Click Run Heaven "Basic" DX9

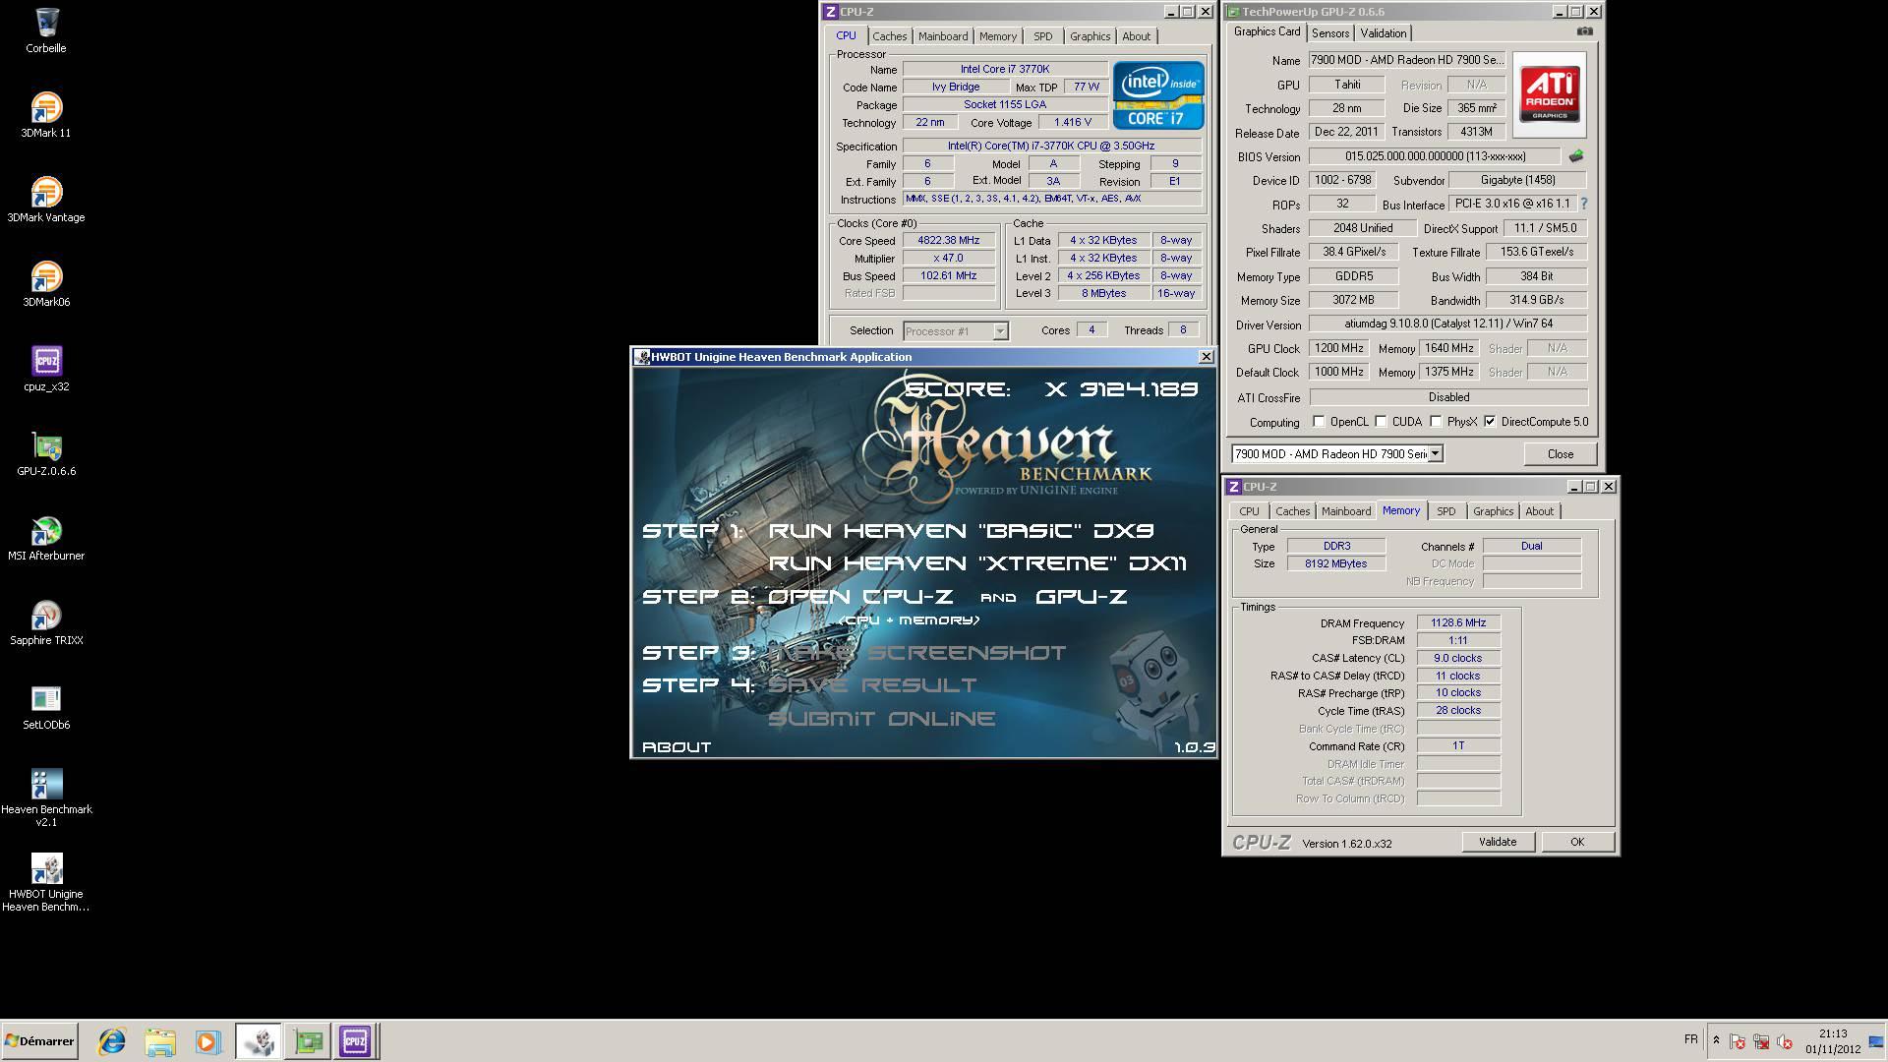click(961, 531)
